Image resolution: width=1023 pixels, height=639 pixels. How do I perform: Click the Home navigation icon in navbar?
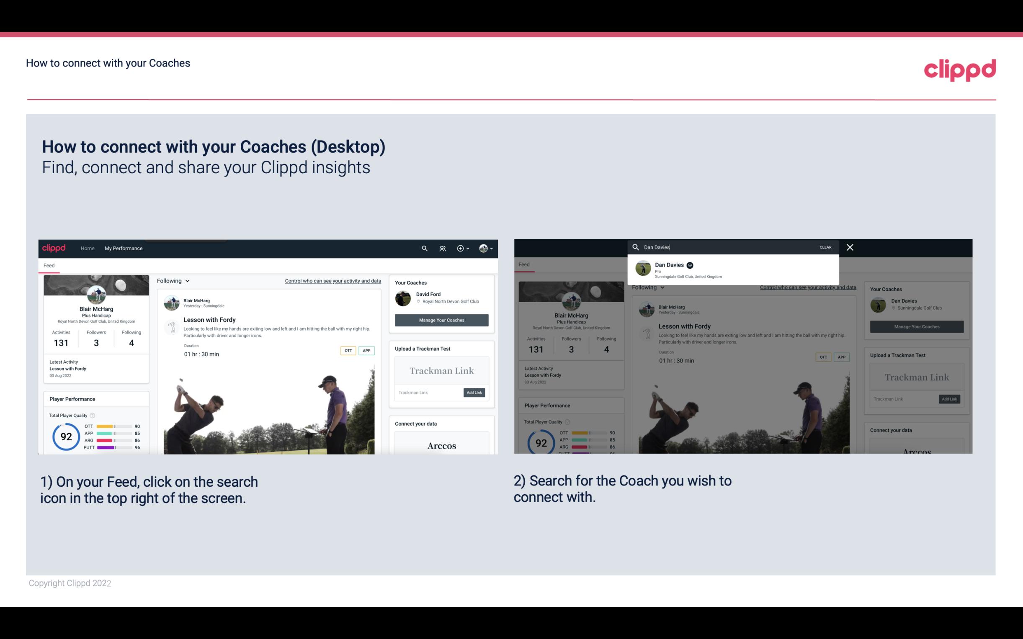tap(88, 248)
